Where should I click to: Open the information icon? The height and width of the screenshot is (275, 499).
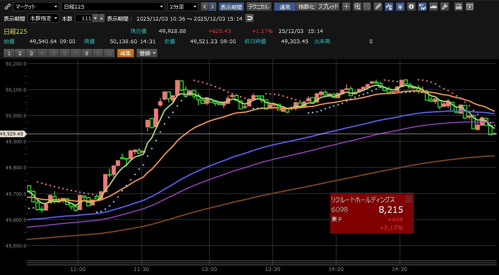(x=410, y=7)
